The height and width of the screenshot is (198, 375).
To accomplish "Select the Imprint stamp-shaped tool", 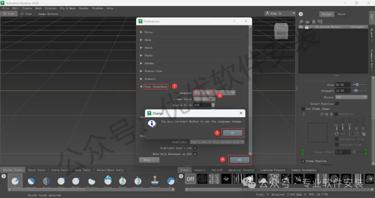I will click(155, 181).
